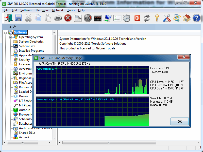203x152 pixels.
Task: Open the Hardware menu
Action: (42, 10)
